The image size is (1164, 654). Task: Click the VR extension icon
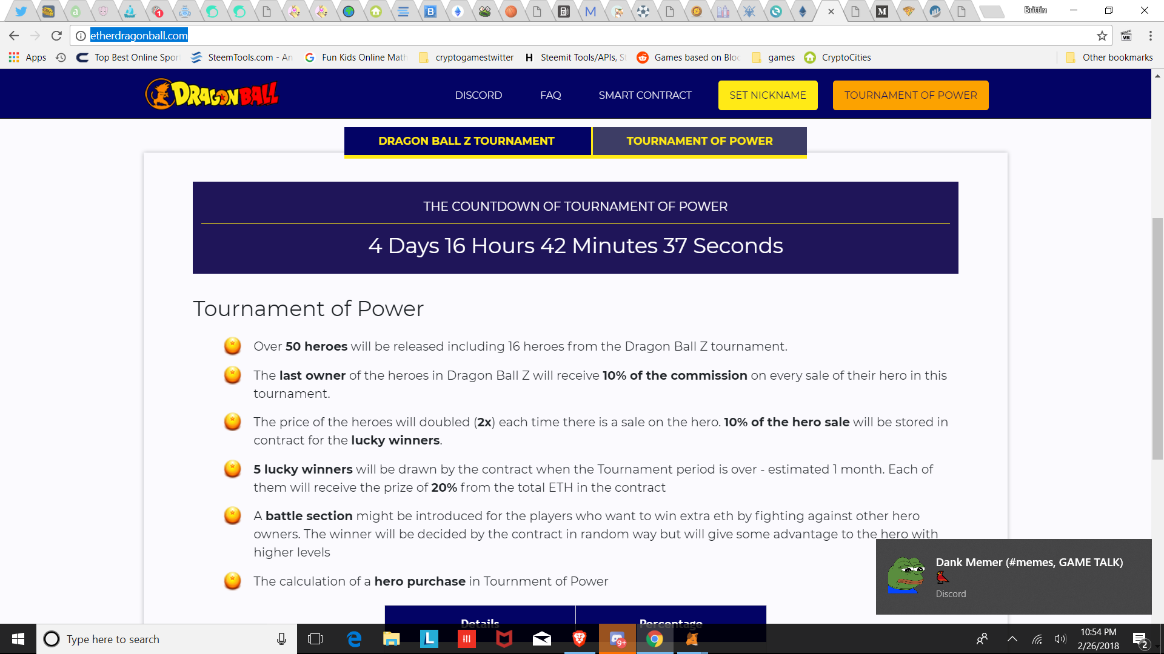(x=1126, y=36)
